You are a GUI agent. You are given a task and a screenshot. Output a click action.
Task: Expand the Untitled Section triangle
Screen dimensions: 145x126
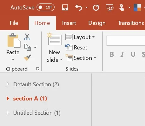[x=8, y=113]
